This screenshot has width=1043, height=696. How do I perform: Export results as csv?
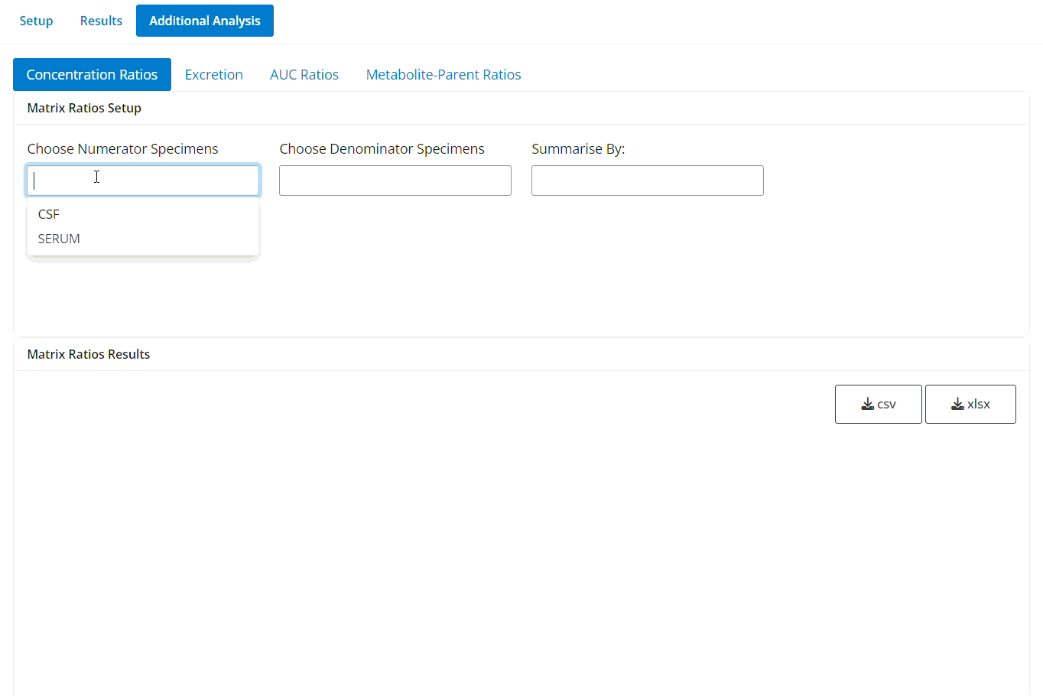pyautogui.click(x=878, y=404)
